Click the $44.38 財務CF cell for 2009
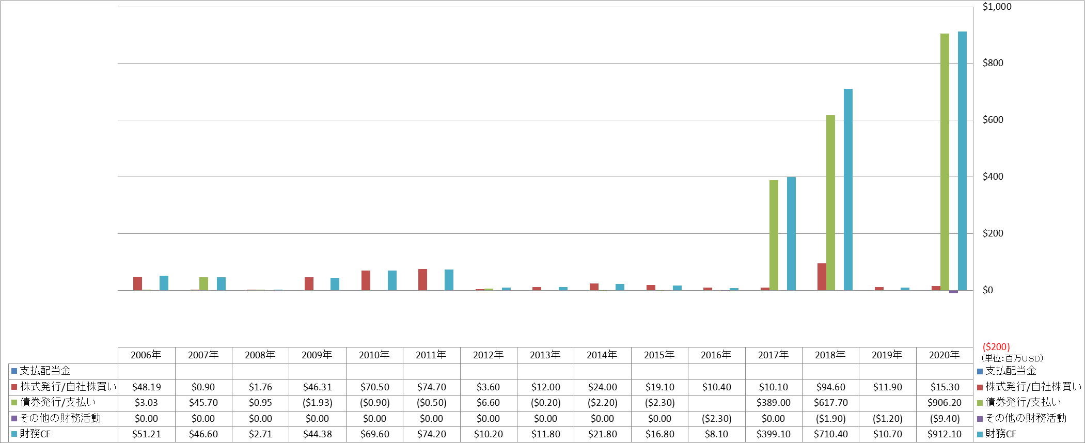 pyautogui.click(x=318, y=434)
